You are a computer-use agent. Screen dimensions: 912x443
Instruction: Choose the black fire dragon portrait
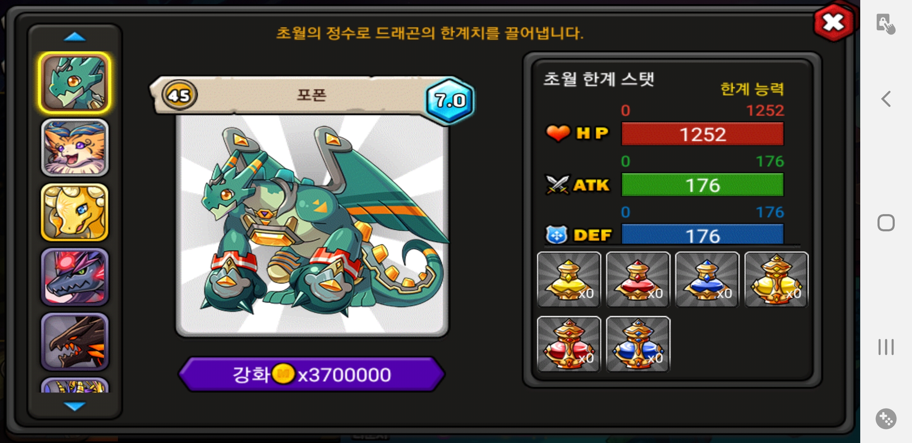(x=75, y=342)
